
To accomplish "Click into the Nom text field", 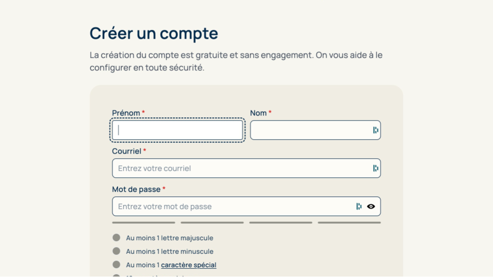I will (310, 130).
